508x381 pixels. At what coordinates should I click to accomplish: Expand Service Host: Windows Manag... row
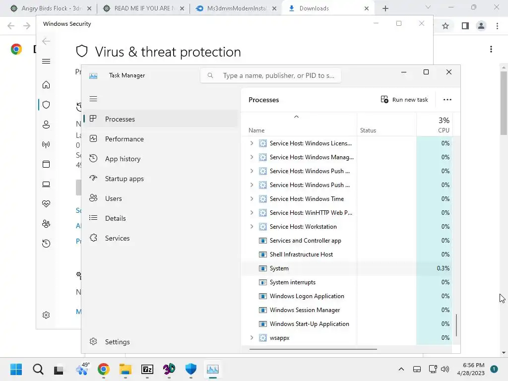(x=252, y=157)
